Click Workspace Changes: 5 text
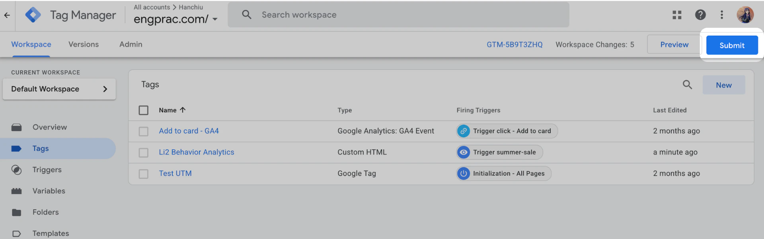The width and height of the screenshot is (764, 239). 595,44
